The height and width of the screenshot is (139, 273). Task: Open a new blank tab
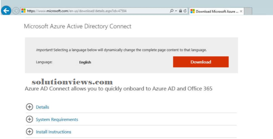point(248,11)
